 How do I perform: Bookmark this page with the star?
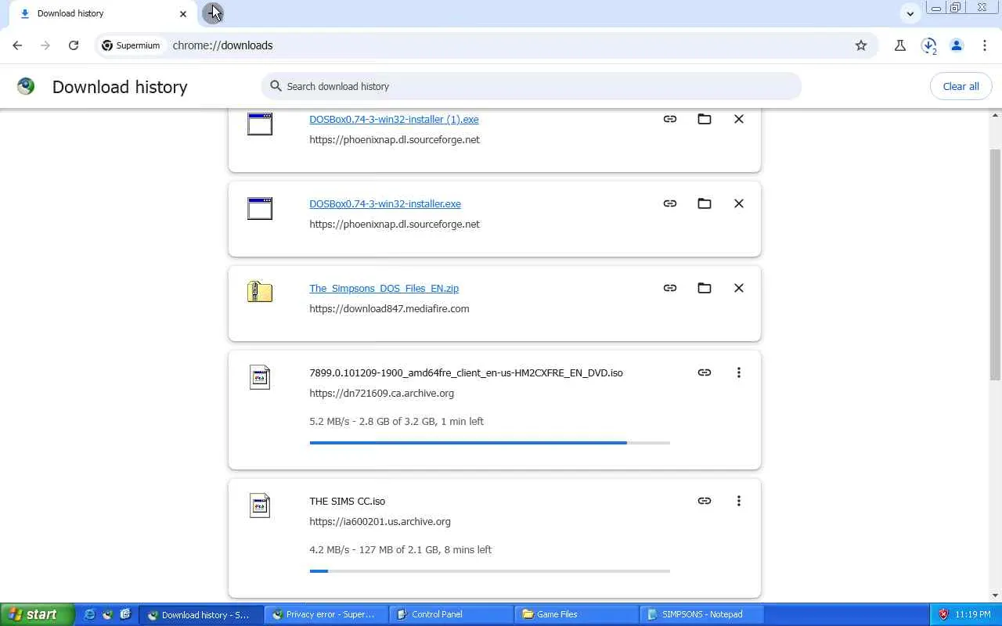tap(861, 45)
